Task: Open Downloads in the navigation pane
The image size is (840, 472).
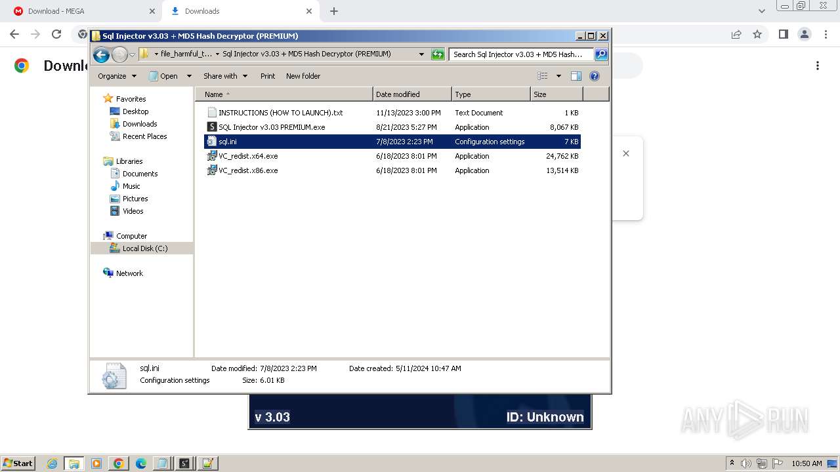Action: (140, 124)
